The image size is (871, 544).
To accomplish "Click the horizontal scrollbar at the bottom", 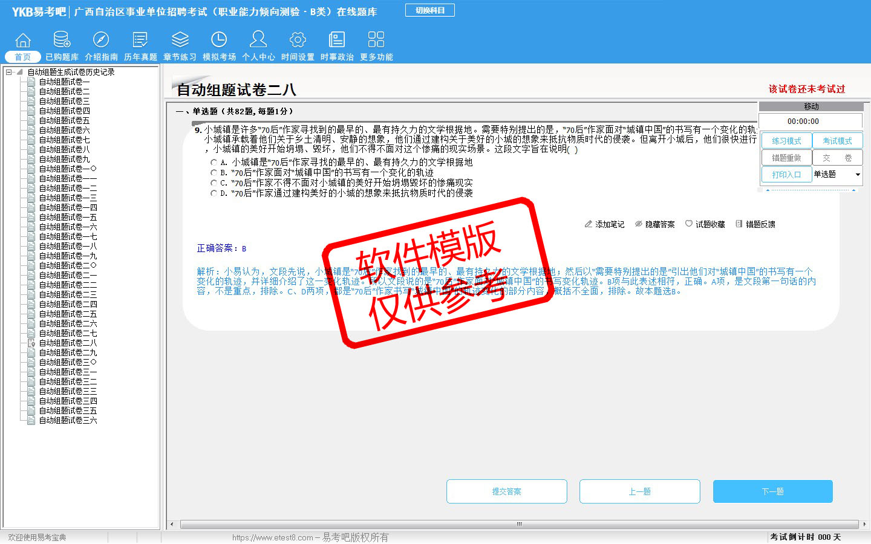I will coord(518,524).
